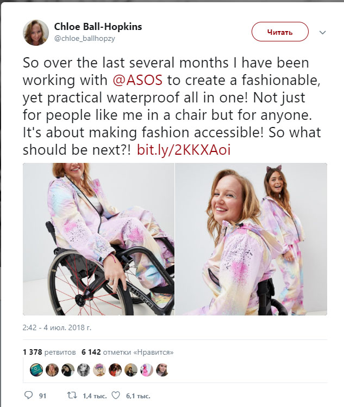Open the tweet timestamp 2:42 - 4 июл. 2018
Screen dimensions: 344x407
point(57,327)
